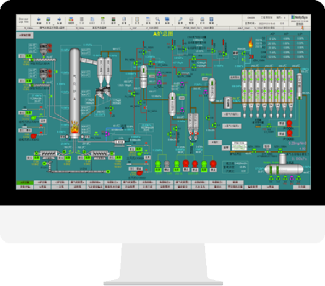
Task: Open the dropdown arrow beside the key icon
Action: coord(185,24)
